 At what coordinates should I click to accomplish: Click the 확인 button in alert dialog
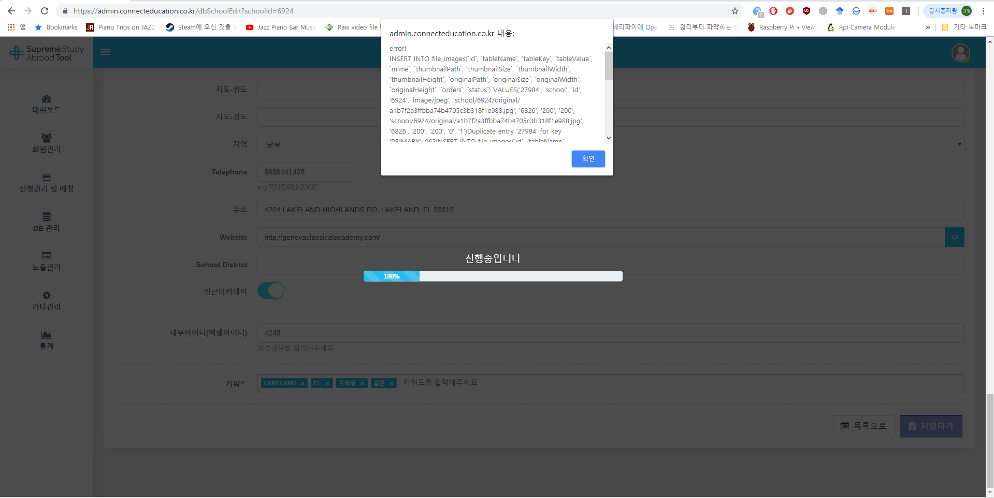[x=588, y=159]
